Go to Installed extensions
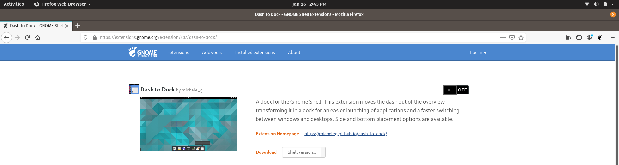This screenshot has height=165, width=619. pyautogui.click(x=255, y=52)
